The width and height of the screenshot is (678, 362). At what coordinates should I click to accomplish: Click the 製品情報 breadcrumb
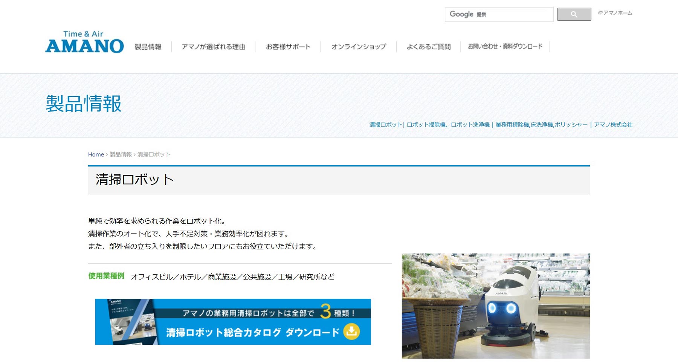click(121, 154)
